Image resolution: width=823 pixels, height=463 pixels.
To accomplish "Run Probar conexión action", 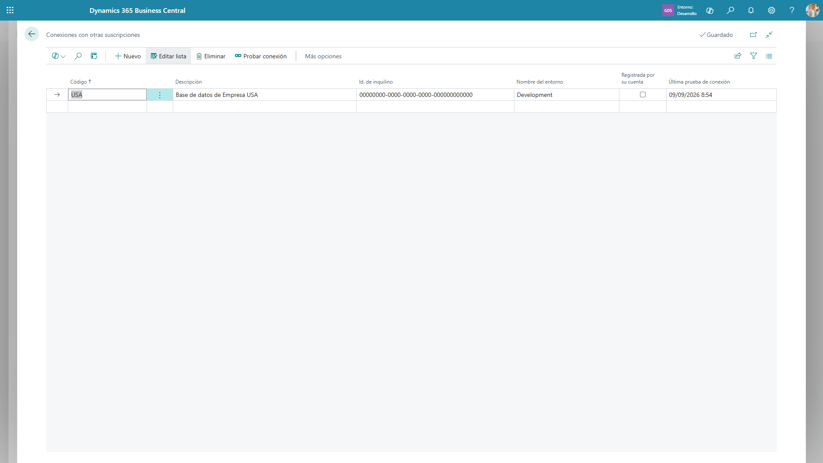I will point(261,56).
